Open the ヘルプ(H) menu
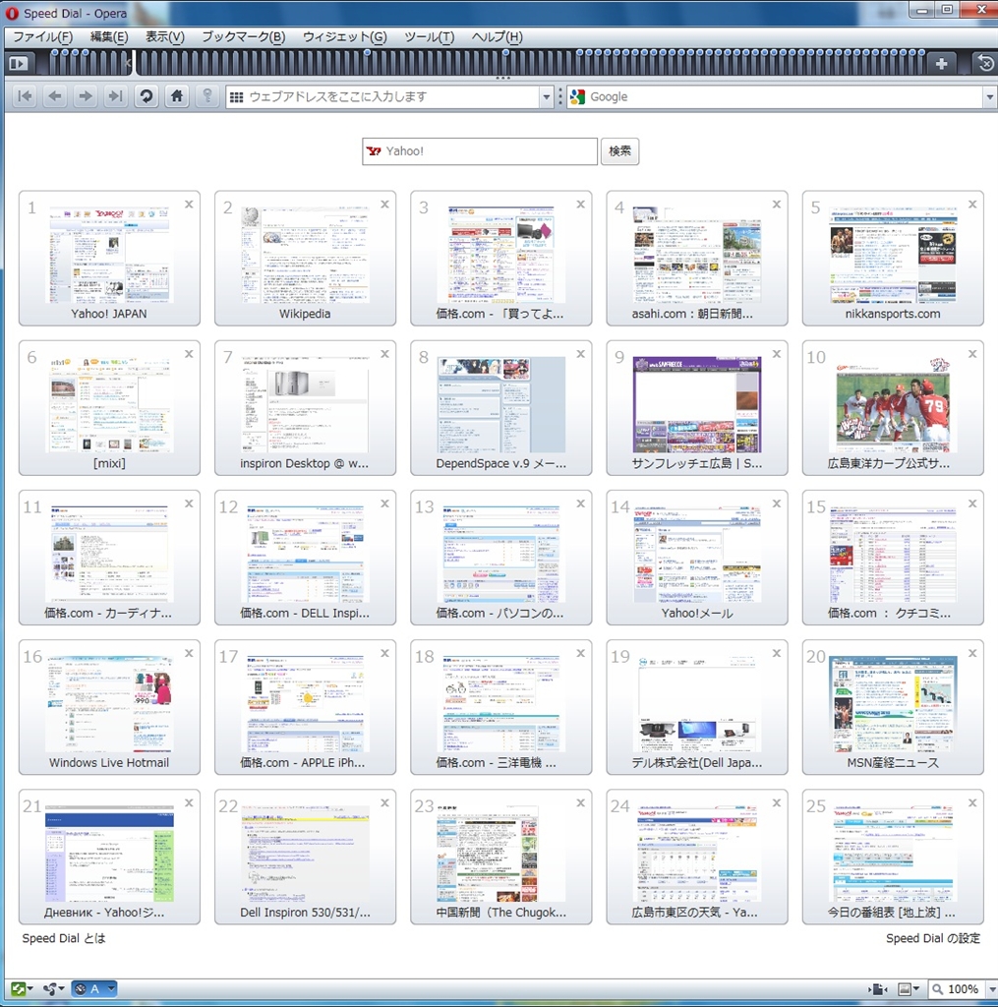This screenshot has height=1007, width=998. pyautogui.click(x=498, y=37)
